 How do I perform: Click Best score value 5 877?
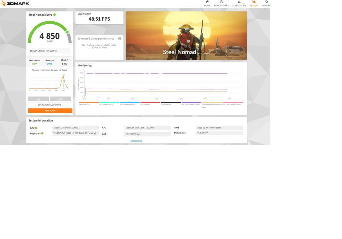[x=64, y=64]
